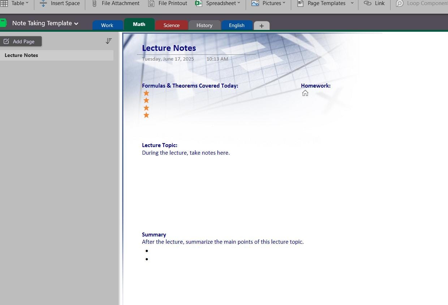The image size is (448, 305).
Task: Click the time 10:13 AM
Action: 217,59
